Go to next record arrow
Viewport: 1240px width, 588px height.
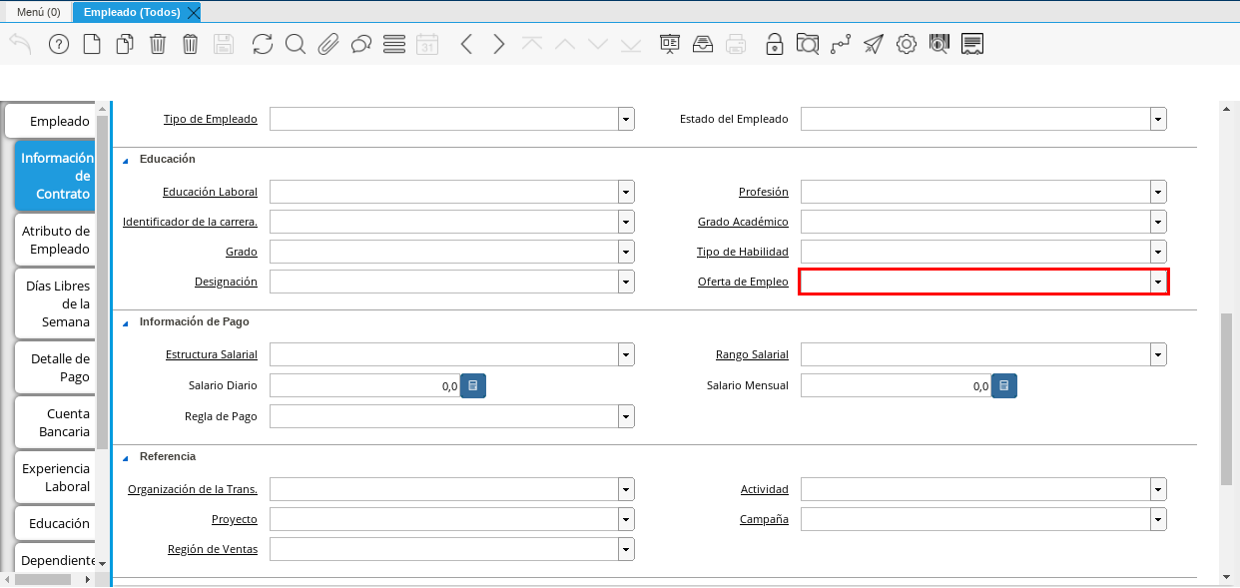tap(499, 44)
